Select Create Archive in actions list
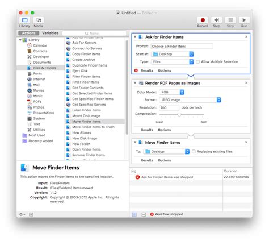 pos(83,60)
